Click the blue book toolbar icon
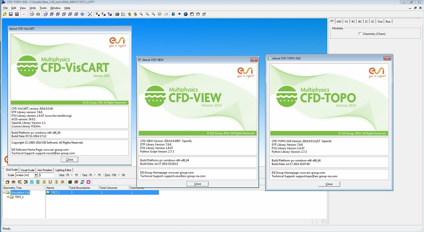 (x=173, y=14)
